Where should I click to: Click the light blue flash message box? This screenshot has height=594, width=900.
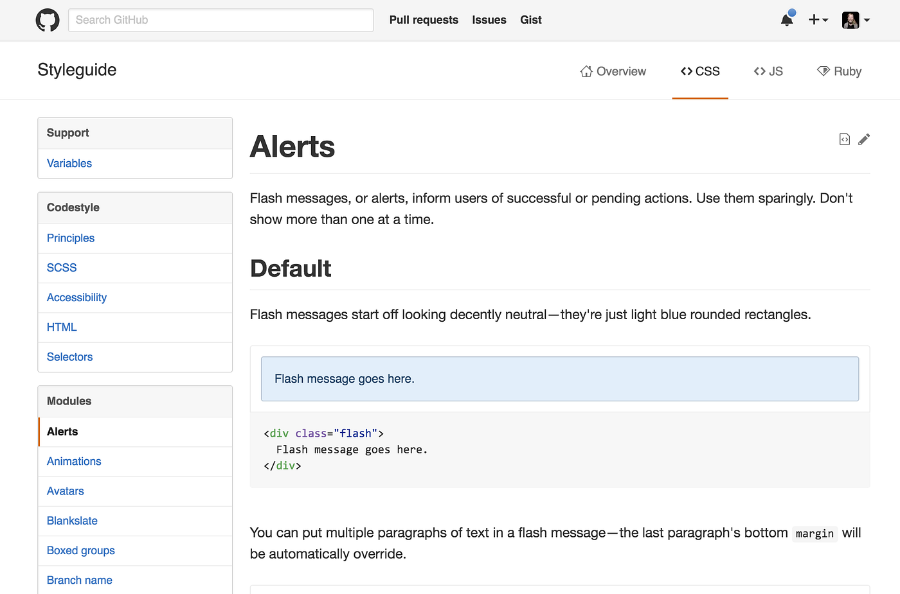(560, 379)
